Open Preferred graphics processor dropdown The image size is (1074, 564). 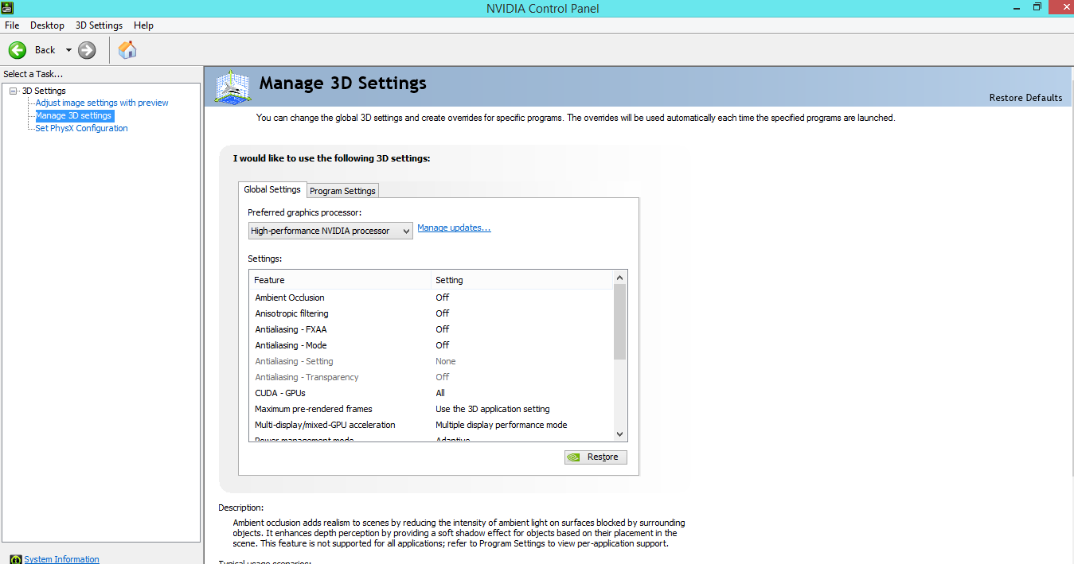point(330,231)
